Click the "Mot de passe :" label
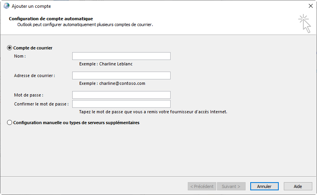The height and width of the screenshot is (195, 317). [28, 95]
